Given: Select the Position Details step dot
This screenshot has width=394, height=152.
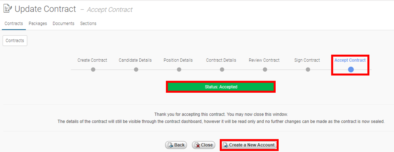Looking at the screenshot, I should coord(179,70).
